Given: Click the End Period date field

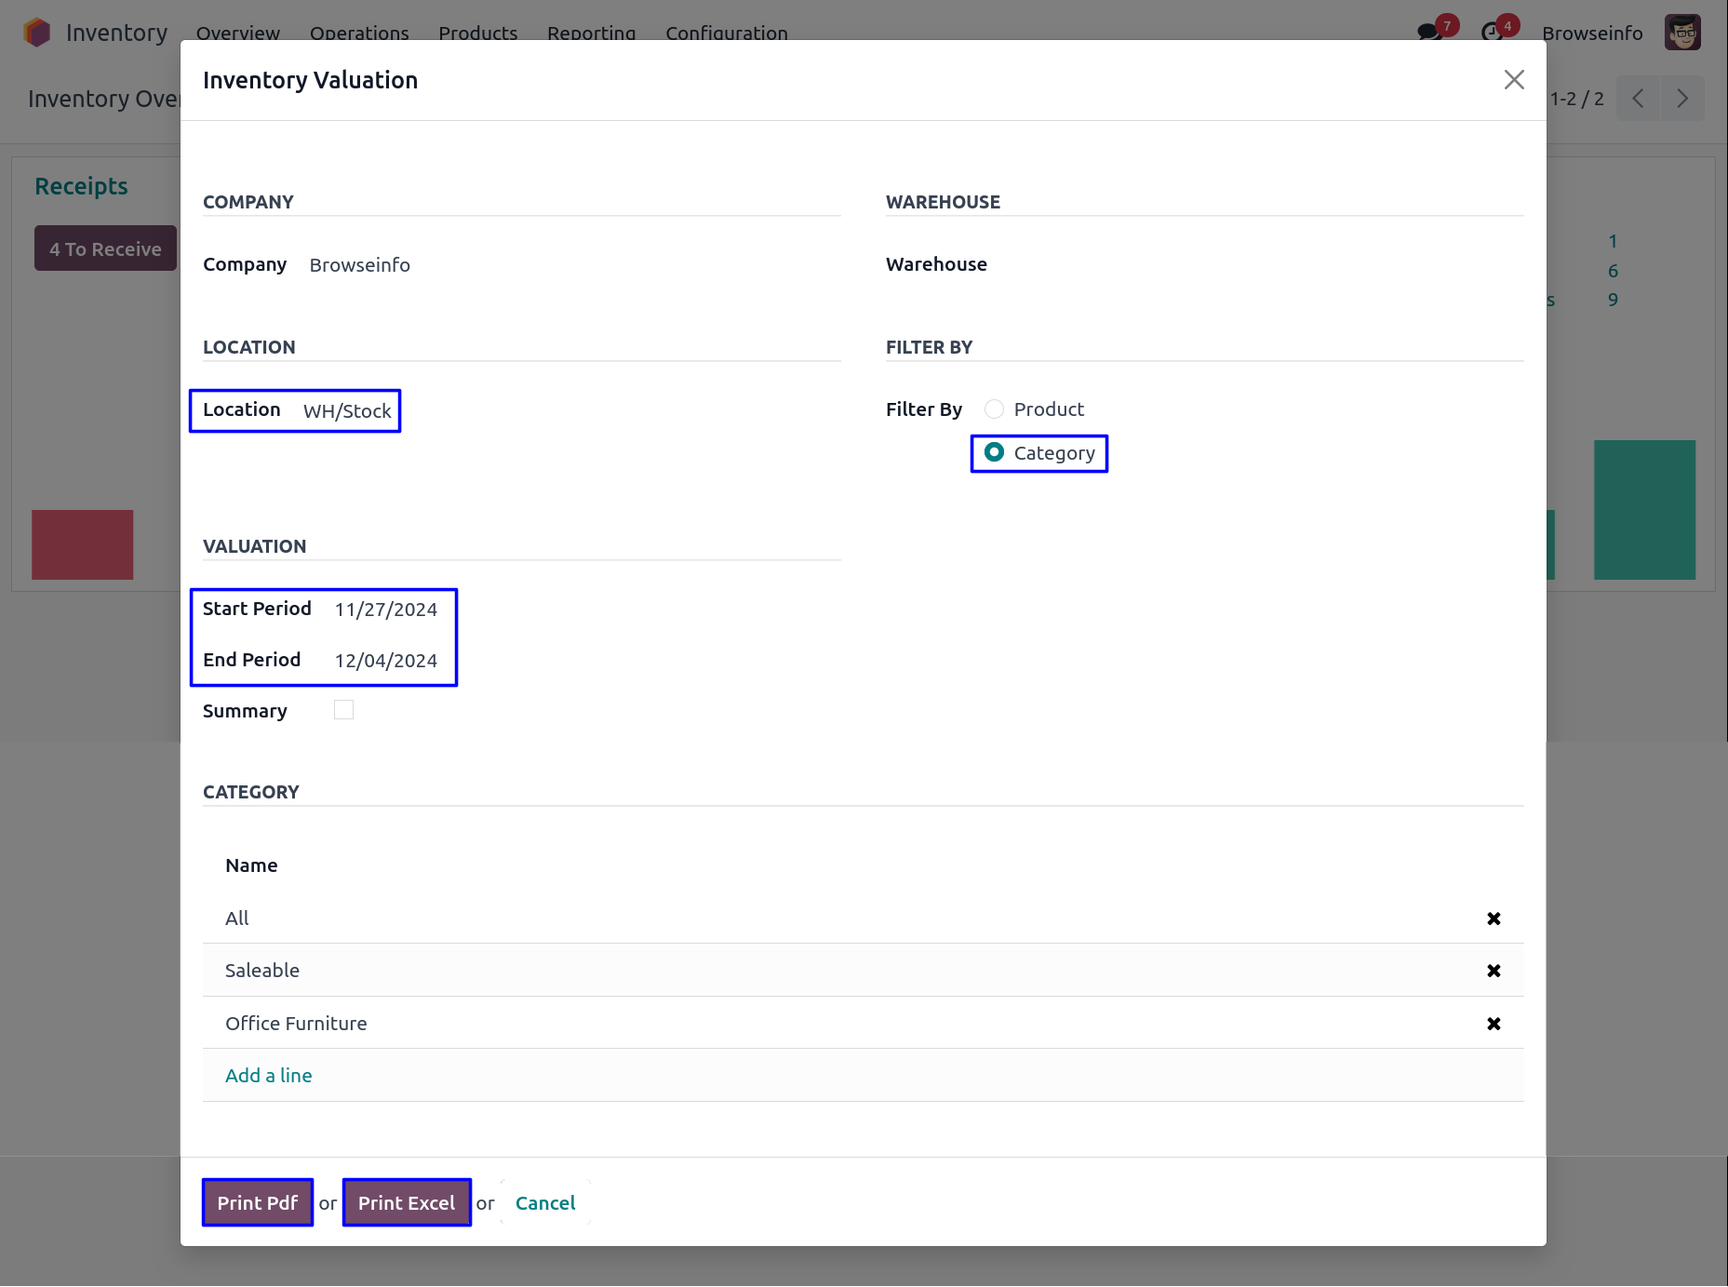Looking at the screenshot, I should [385, 661].
